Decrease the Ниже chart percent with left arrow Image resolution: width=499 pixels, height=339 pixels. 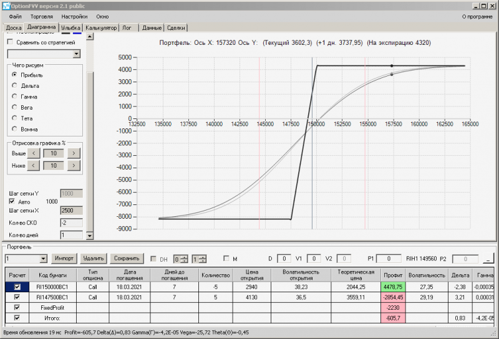(x=35, y=165)
